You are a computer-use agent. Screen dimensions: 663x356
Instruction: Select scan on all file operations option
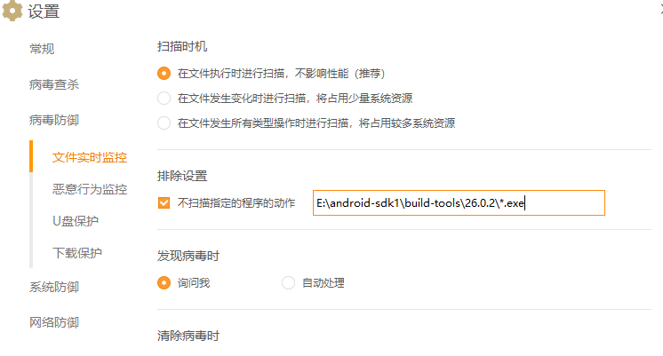pos(164,123)
